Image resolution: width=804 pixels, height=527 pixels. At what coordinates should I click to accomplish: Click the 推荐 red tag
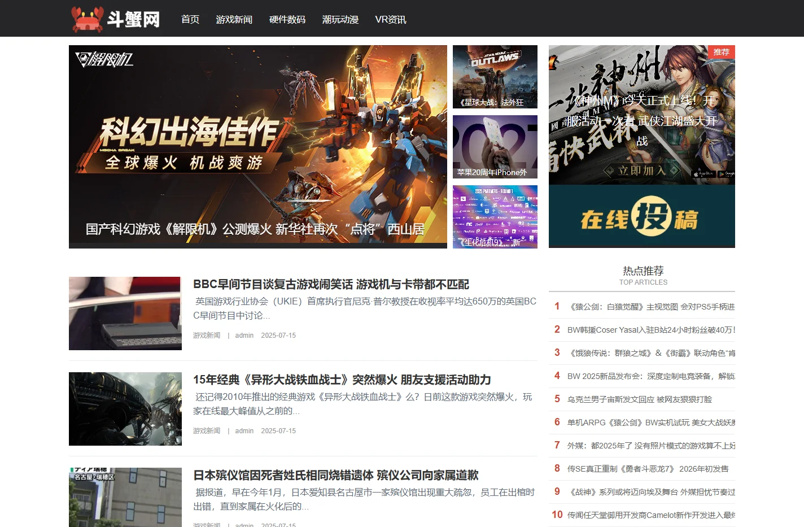[722, 52]
